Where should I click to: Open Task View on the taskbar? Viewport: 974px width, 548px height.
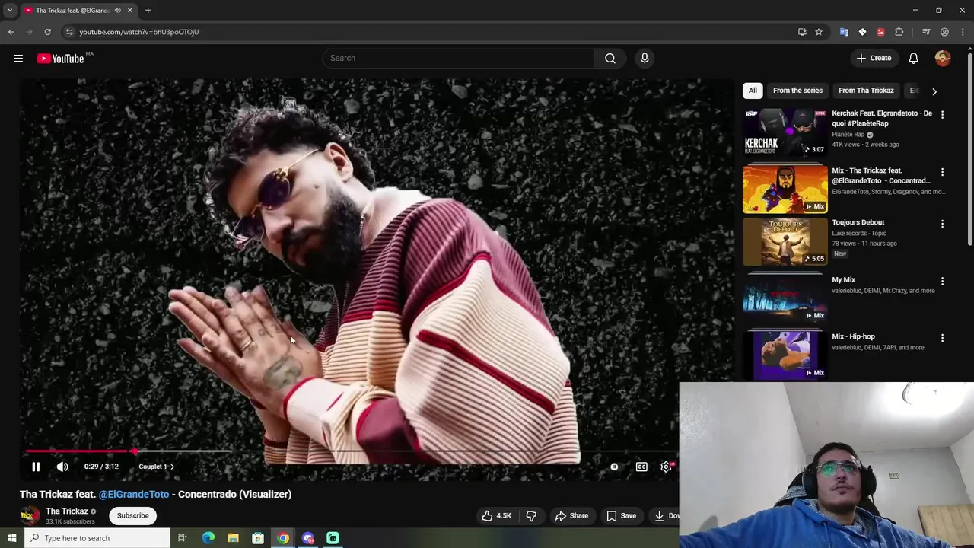click(x=183, y=538)
